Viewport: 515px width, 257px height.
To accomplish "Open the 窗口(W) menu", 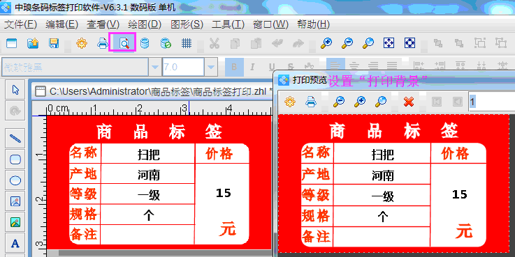I will [270, 24].
